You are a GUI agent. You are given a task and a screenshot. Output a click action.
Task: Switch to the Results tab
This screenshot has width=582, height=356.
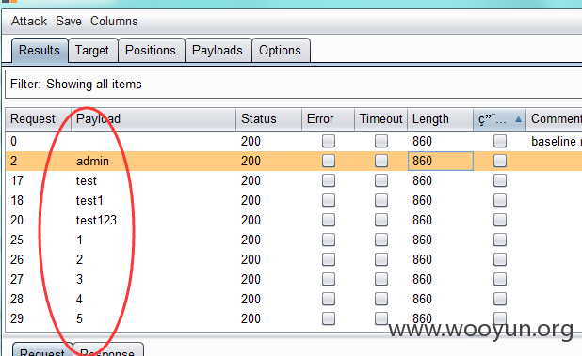(40, 51)
